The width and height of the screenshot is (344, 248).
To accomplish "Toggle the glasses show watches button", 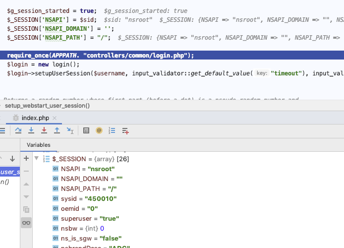I will click(26, 223).
